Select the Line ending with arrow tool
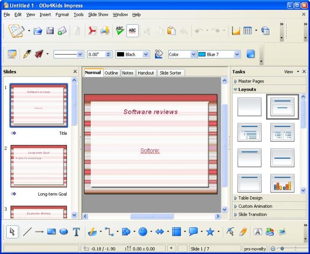This screenshot has height=254, width=310. tap(39, 232)
